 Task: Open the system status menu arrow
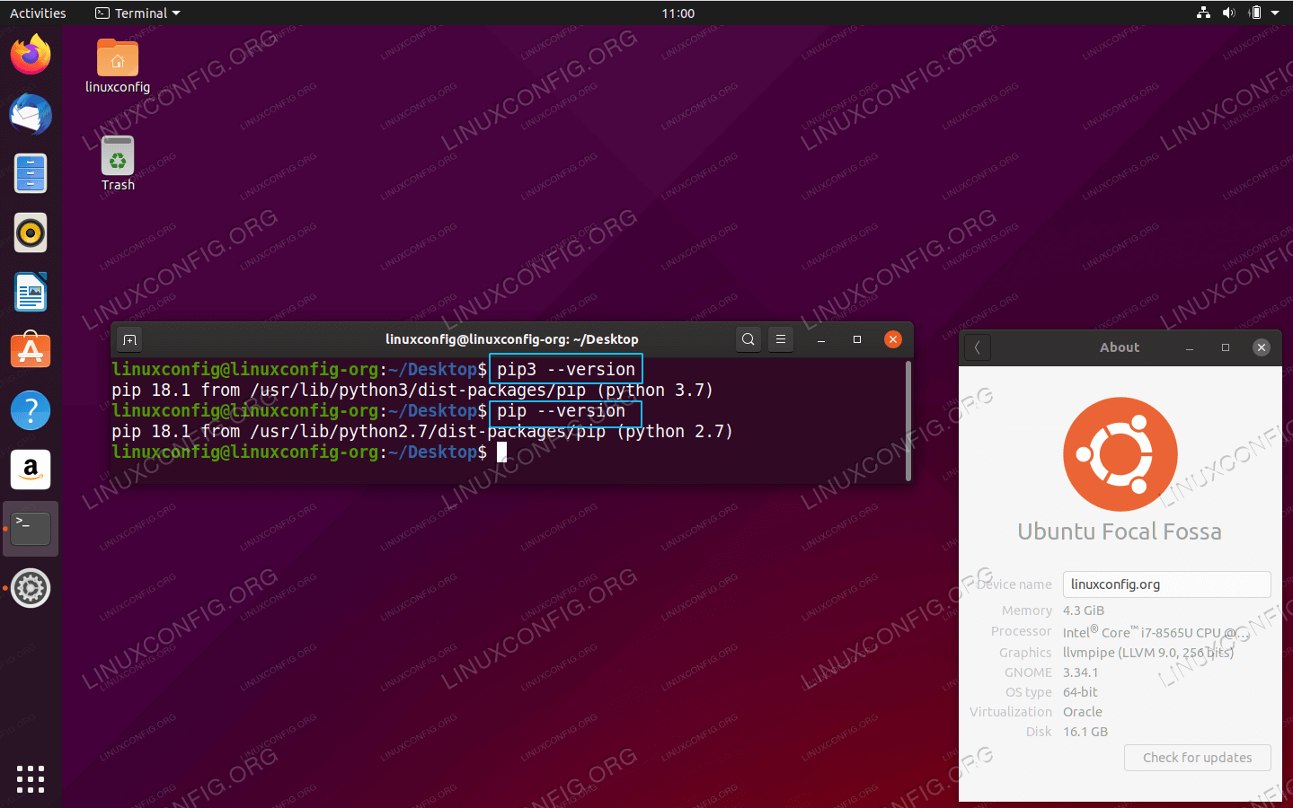[1275, 13]
